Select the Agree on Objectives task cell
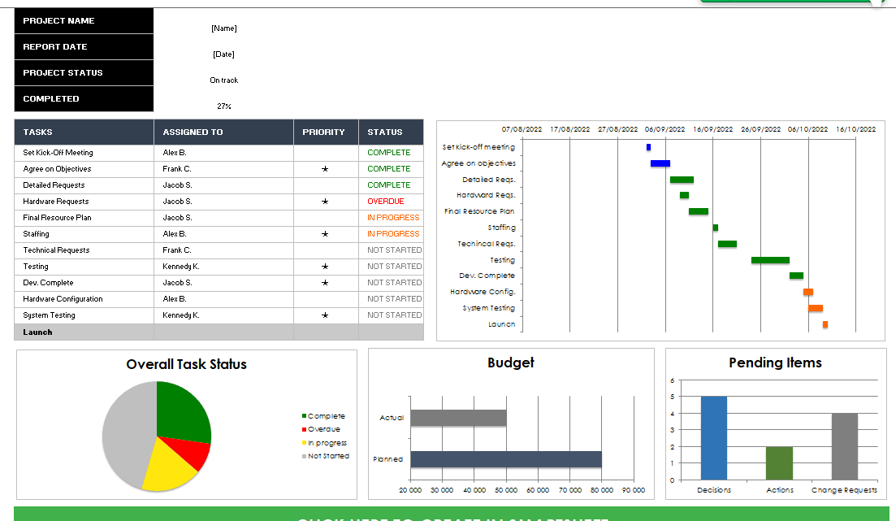 point(84,169)
